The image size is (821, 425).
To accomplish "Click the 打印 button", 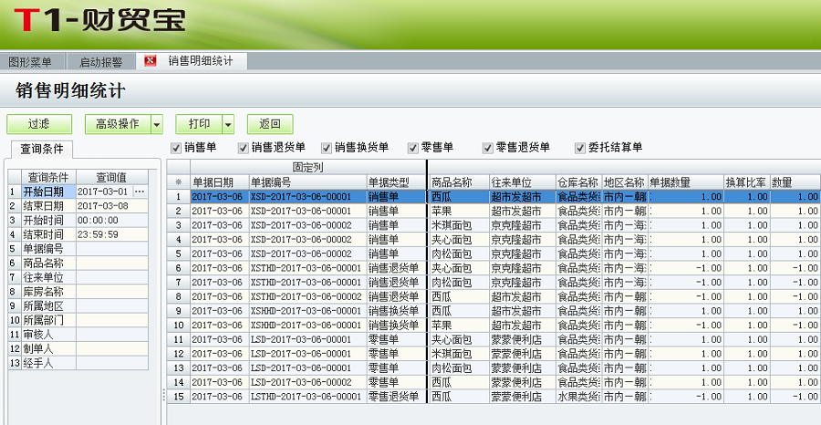I will click(x=199, y=125).
